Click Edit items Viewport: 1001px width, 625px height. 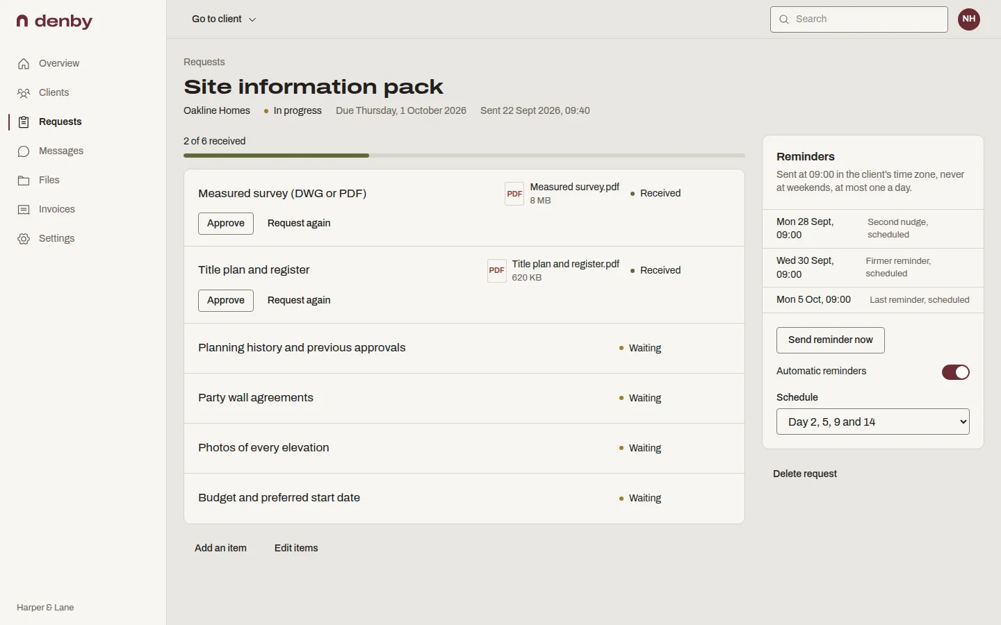[x=296, y=549]
